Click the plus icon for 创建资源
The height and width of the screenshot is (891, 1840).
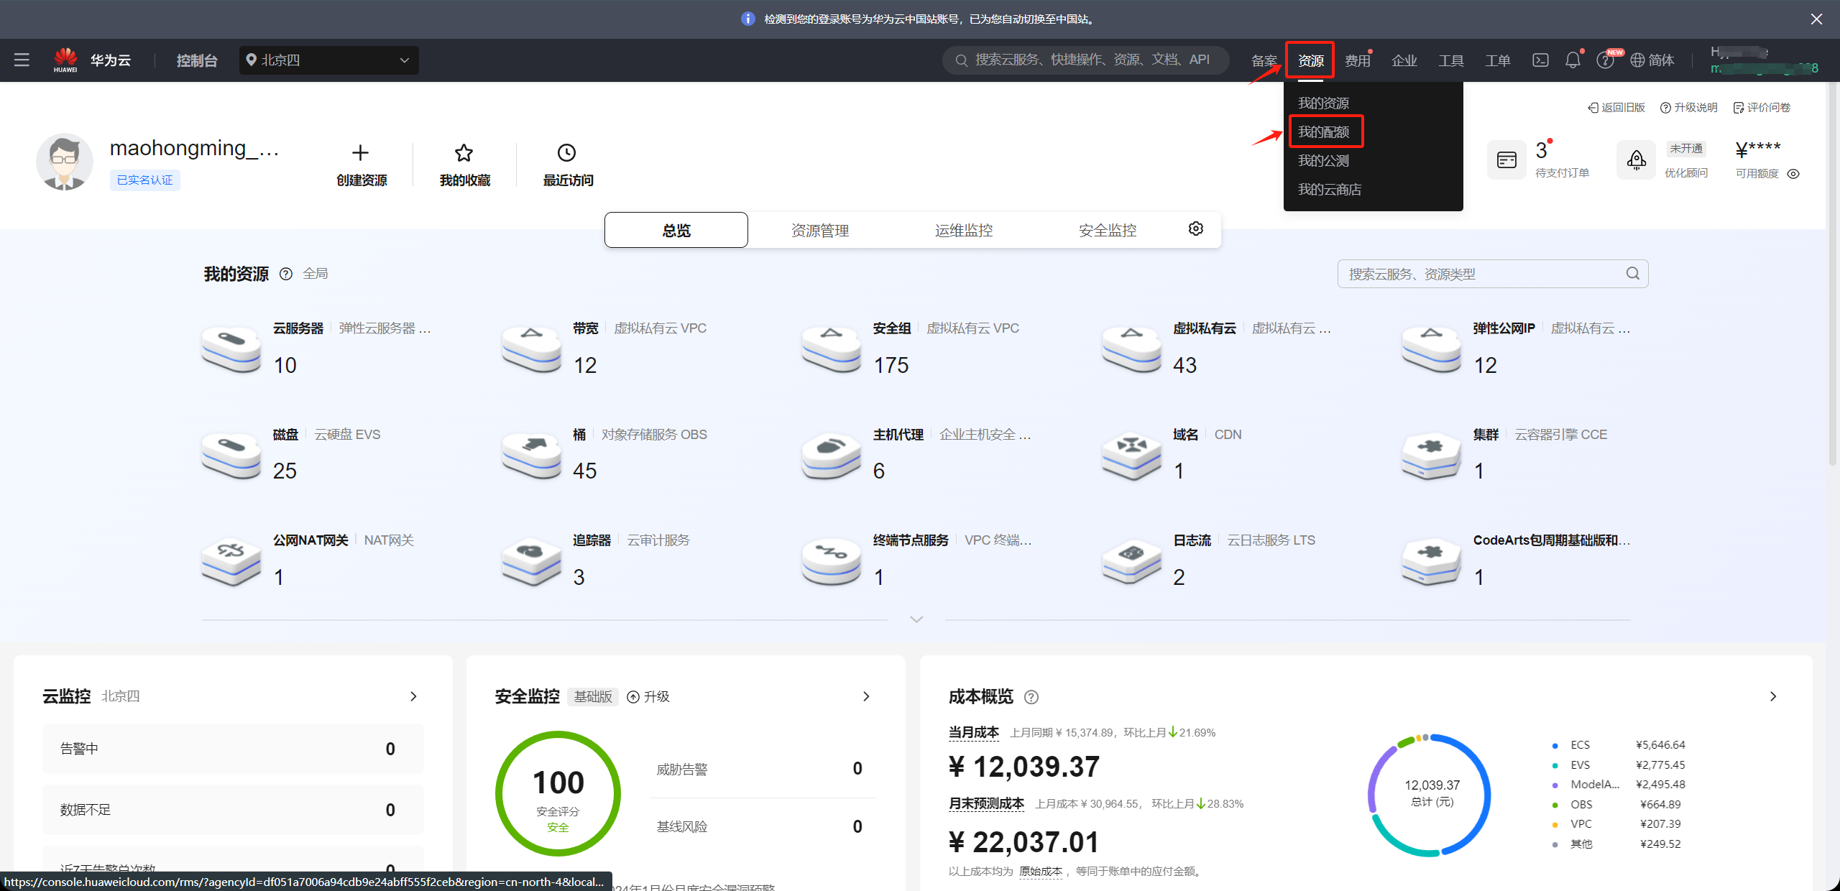click(x=360, y=152)
